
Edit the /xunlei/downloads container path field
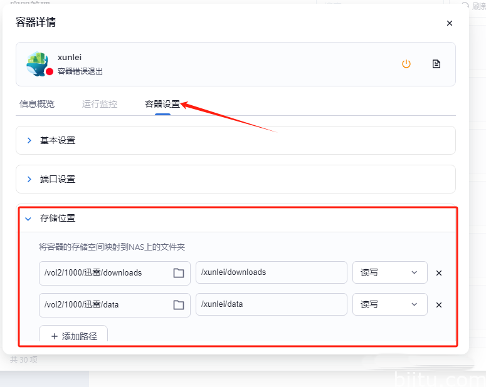tap(271, 272)
